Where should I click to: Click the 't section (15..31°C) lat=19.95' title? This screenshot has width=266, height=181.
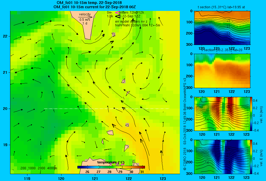pyautogui.click(x=221, y=7)
